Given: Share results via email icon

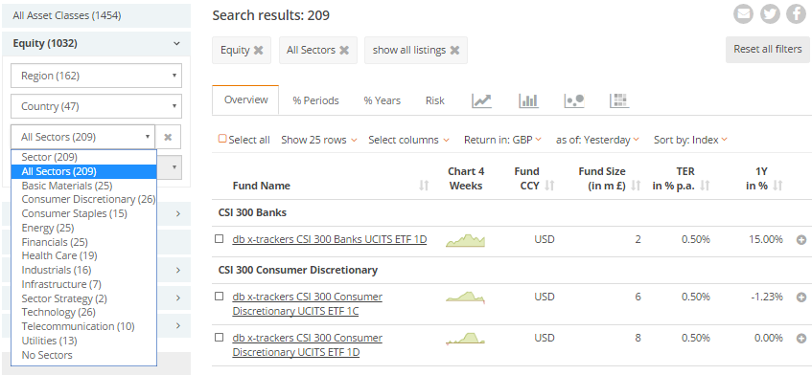Looking at the screenshot, I should [743, 14].
